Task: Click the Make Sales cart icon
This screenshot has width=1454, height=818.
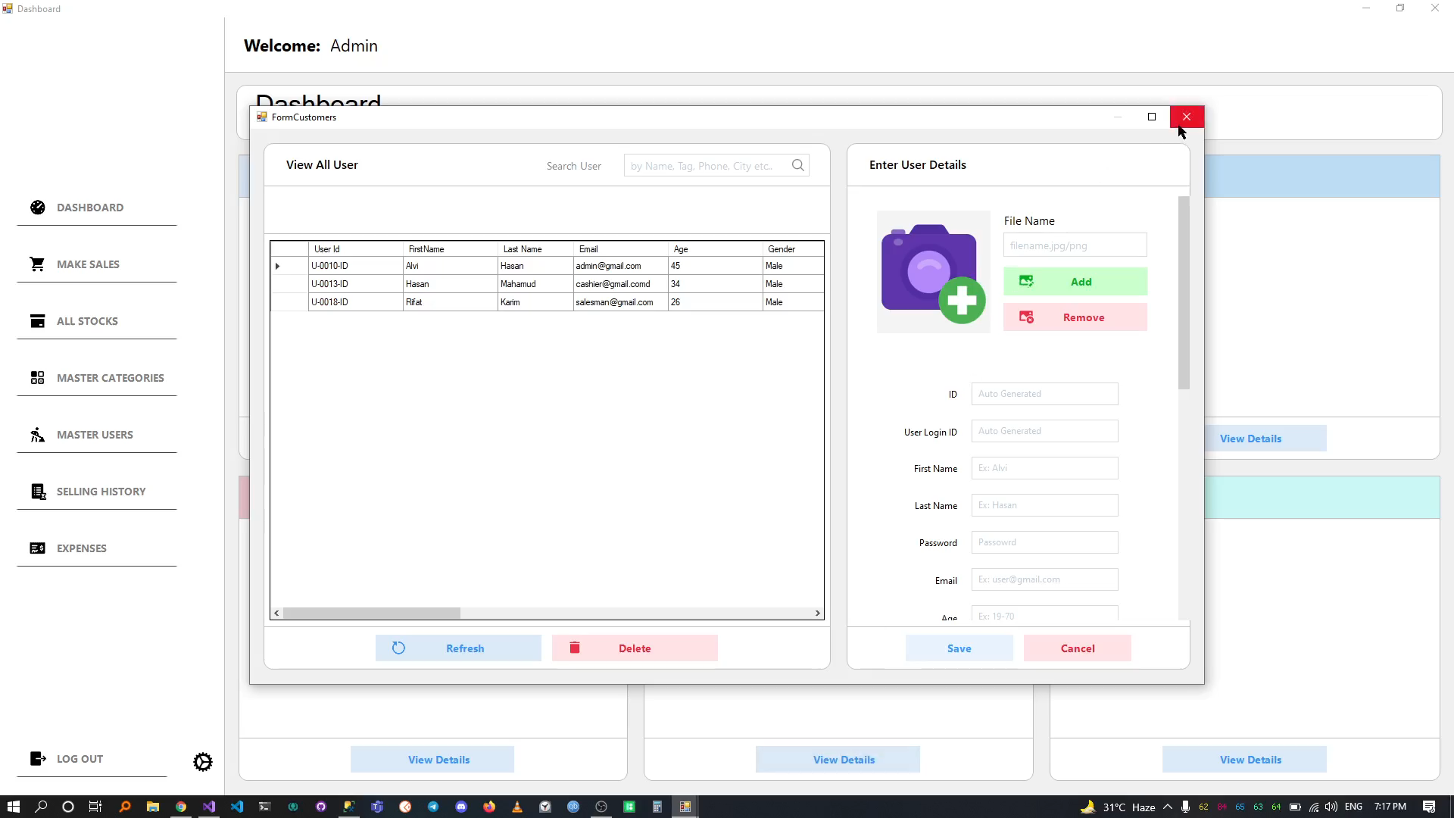Action: (x=37, y=264)
